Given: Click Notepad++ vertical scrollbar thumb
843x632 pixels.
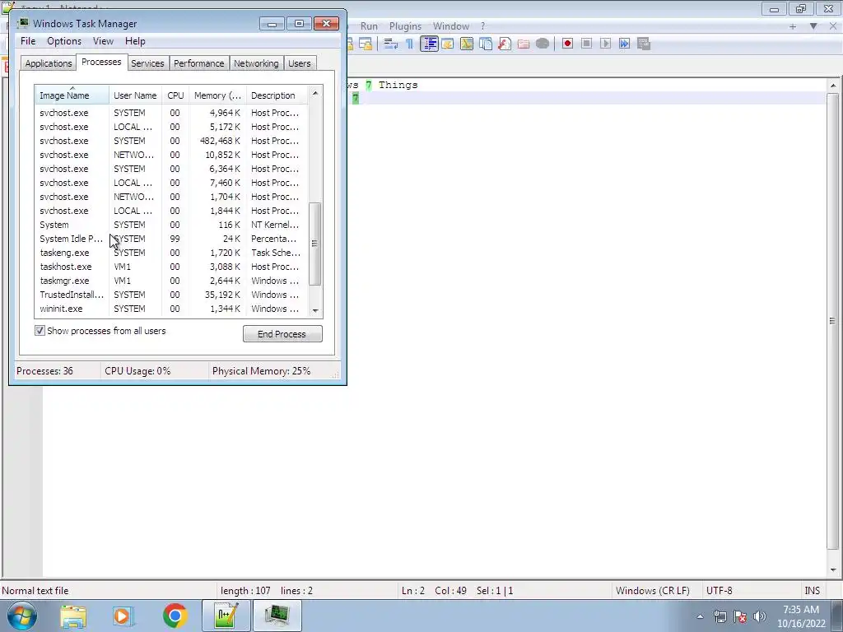Looking at the screenshot, I should (833, 322).
